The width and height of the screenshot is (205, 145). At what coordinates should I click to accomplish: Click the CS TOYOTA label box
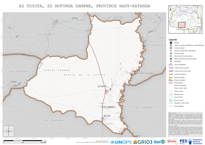102,87
